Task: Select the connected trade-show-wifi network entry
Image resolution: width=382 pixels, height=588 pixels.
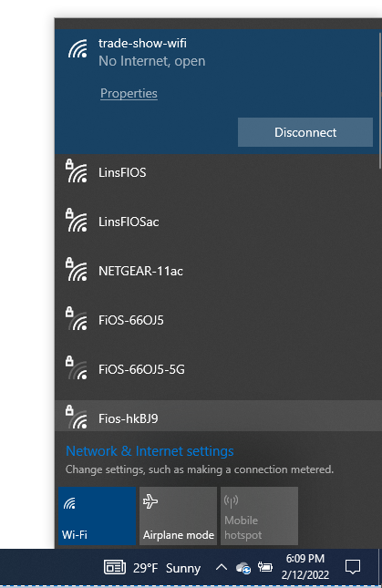Action: (x=217, y=92)
